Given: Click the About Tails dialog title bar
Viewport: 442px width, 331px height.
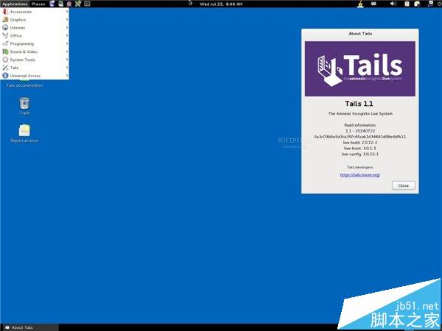Looking at the screenshot, I should 360,34.
